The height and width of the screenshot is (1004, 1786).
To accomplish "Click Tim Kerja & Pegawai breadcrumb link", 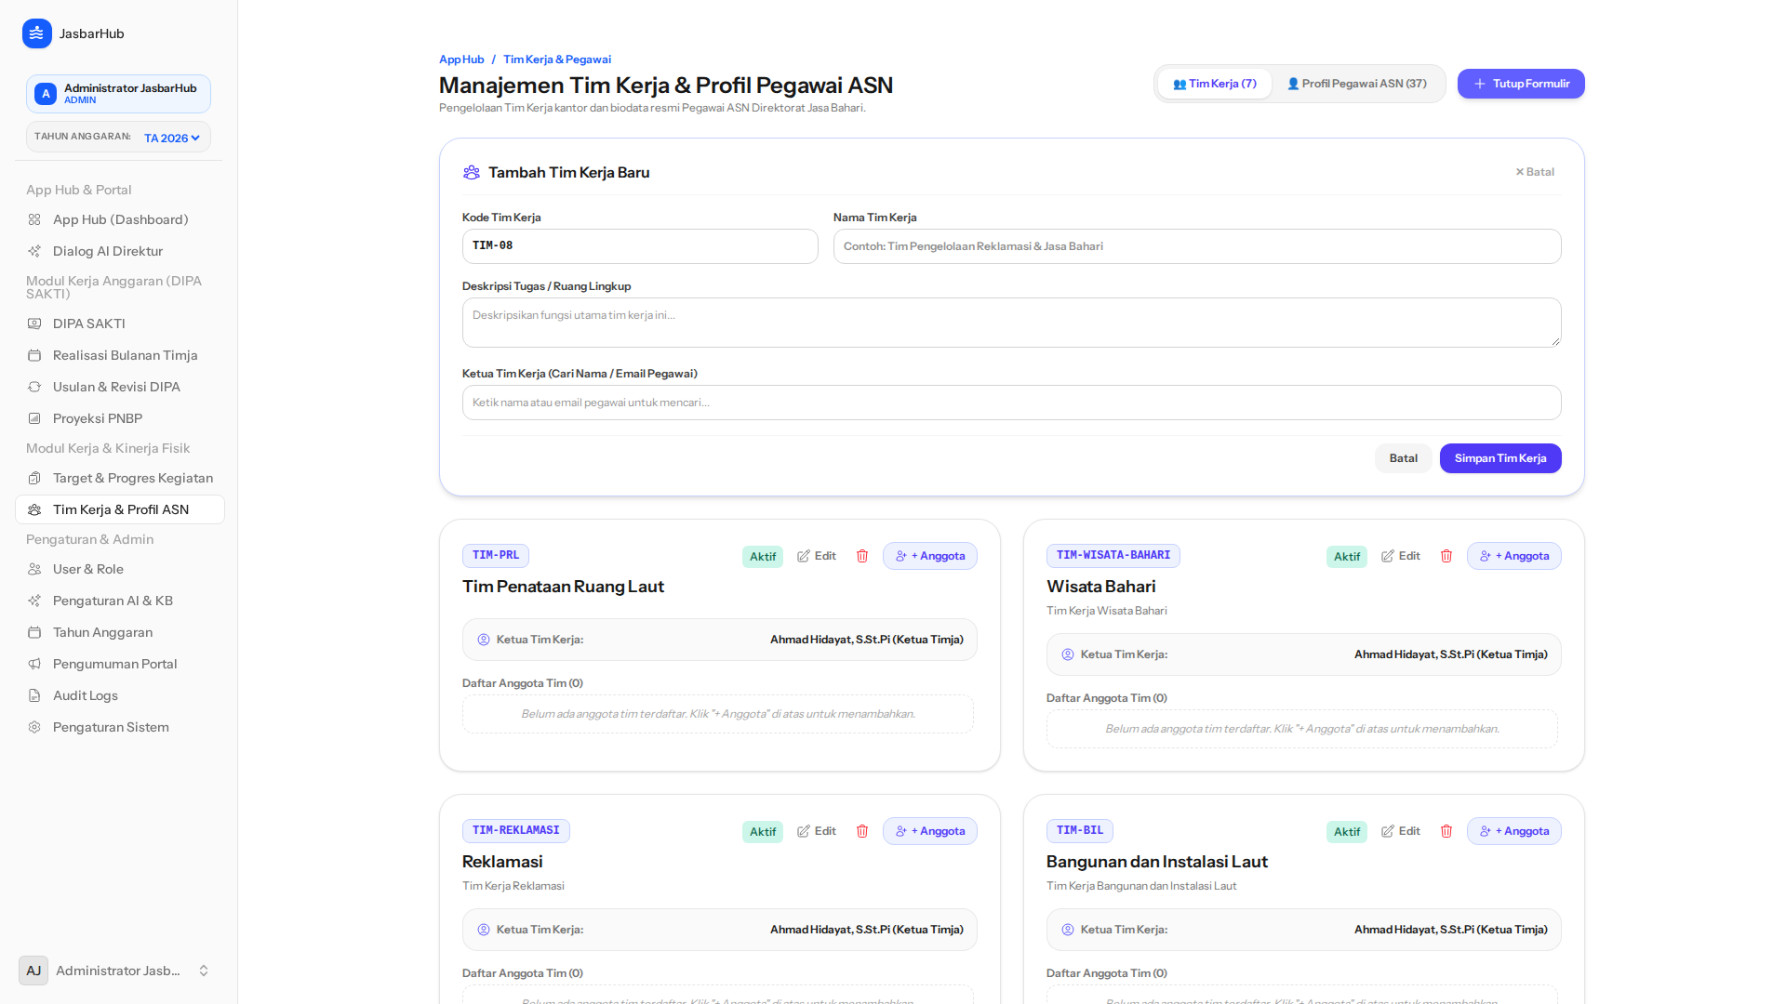I will coord(557,59).
